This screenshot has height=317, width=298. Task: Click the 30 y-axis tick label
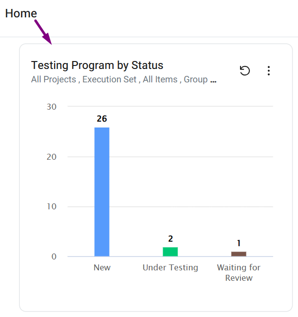tap(52, 107)
